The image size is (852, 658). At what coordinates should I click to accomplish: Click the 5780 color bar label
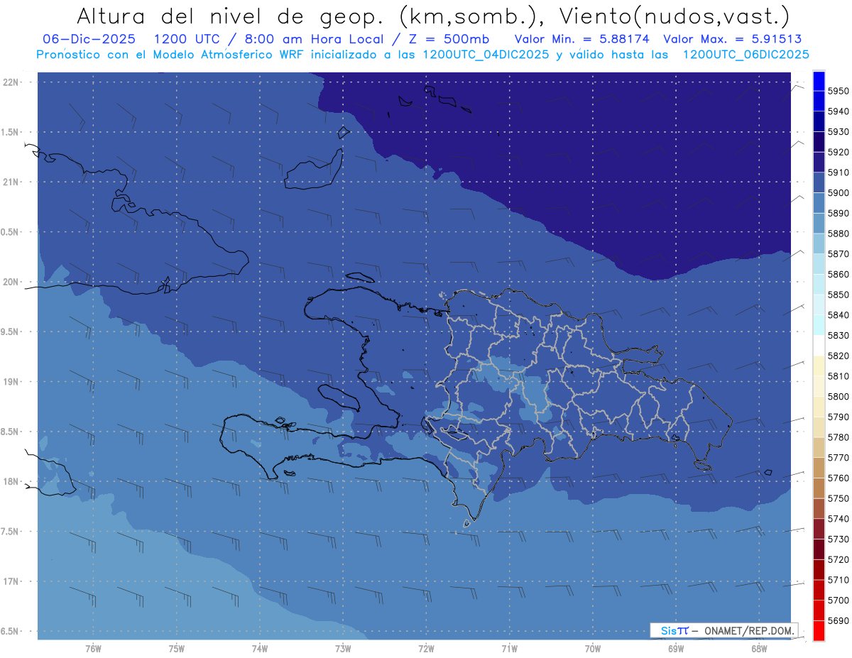[x=839, y=437]
